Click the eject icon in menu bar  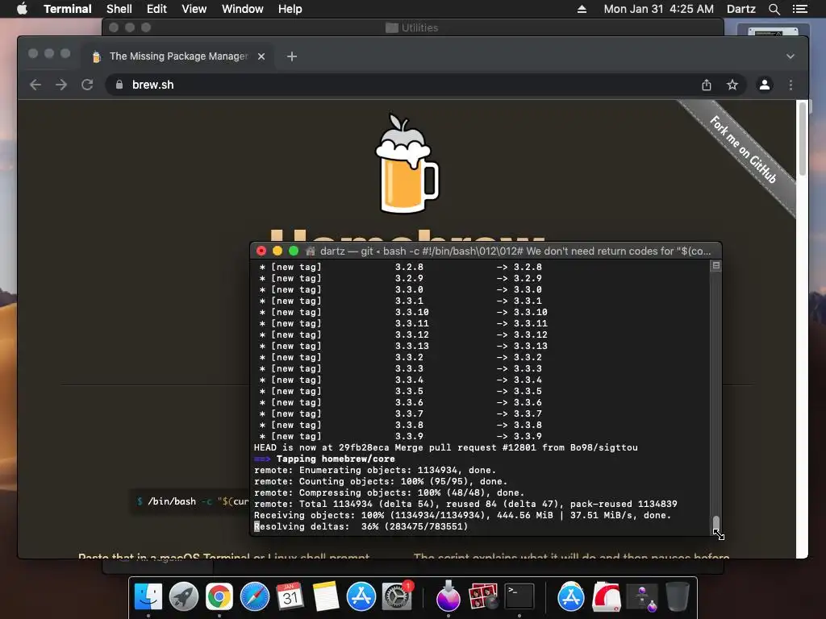pyautogui.click(x=582, y=9)
